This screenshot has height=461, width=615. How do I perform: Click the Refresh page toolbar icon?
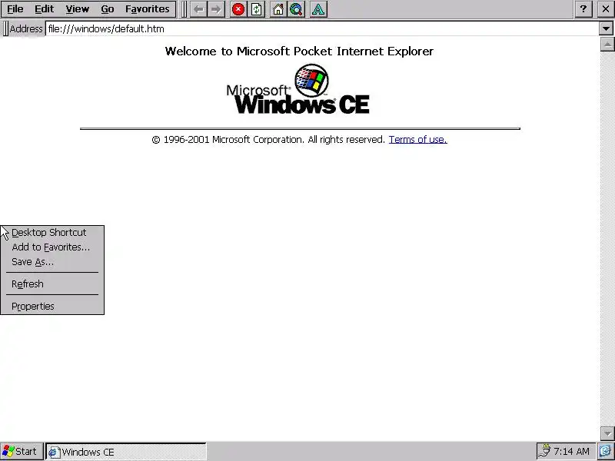(x=256, y=9)
